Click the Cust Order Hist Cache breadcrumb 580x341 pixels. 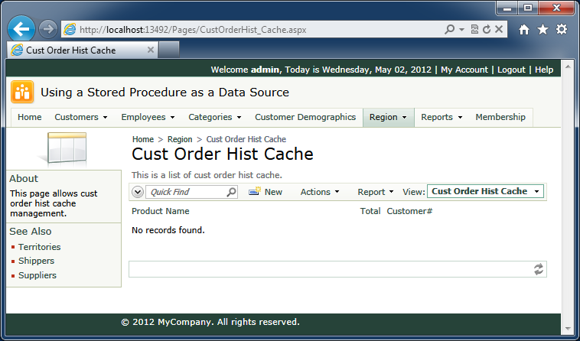click(x=246, y=139)
